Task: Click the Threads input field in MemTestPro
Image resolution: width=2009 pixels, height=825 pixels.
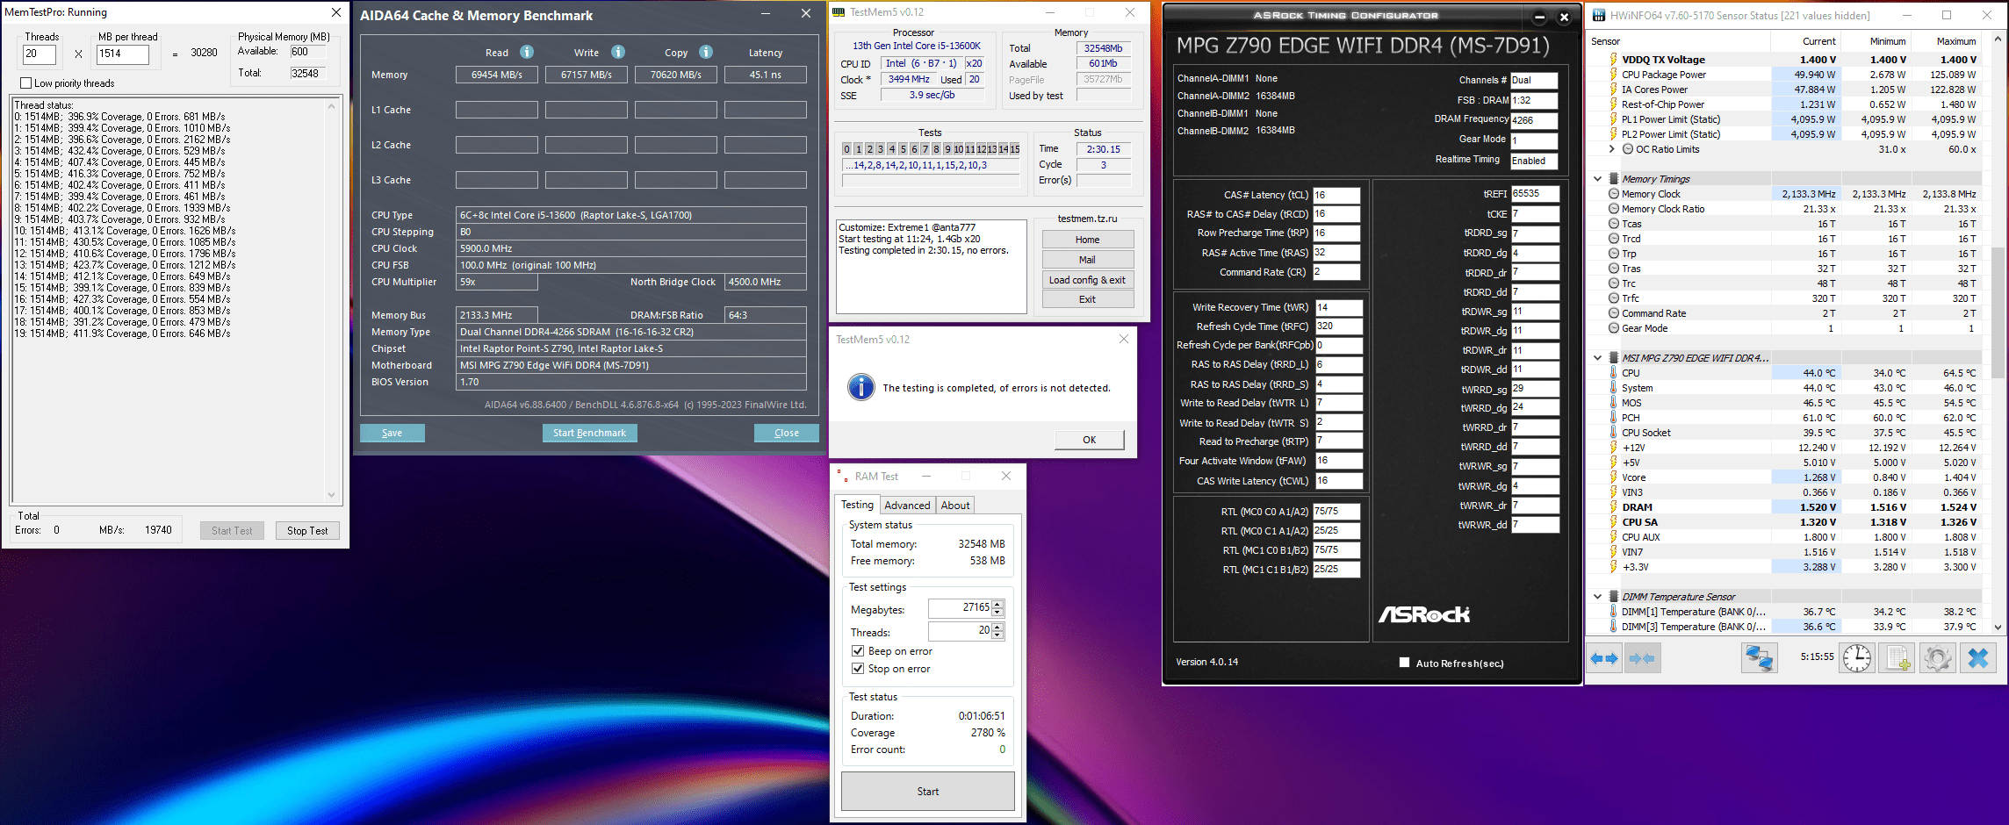Action: click(40, 54)
